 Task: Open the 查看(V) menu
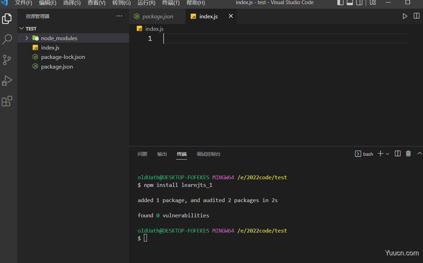[x=96, y=3]
